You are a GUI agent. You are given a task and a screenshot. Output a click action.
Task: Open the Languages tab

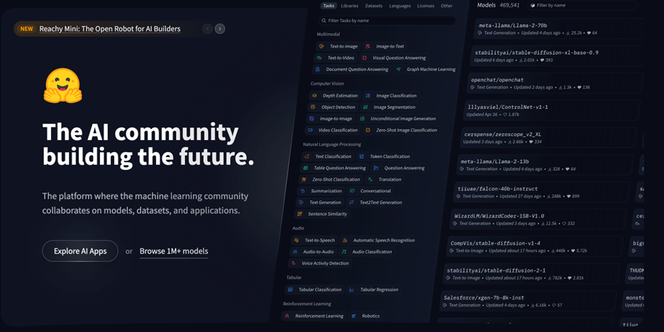pos(400,6)
